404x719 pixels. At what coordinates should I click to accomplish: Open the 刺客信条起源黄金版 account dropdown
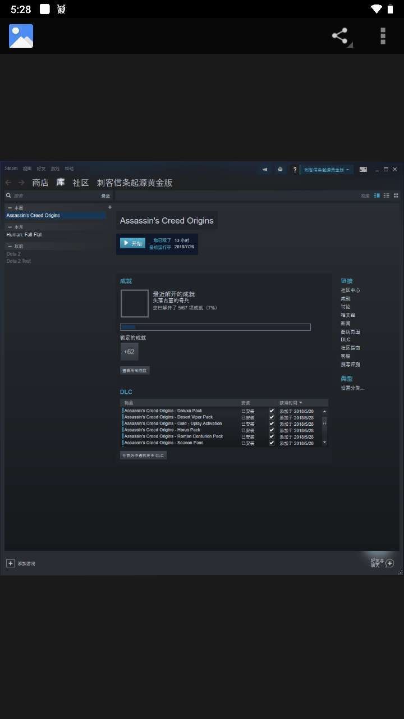coord(327,170)
